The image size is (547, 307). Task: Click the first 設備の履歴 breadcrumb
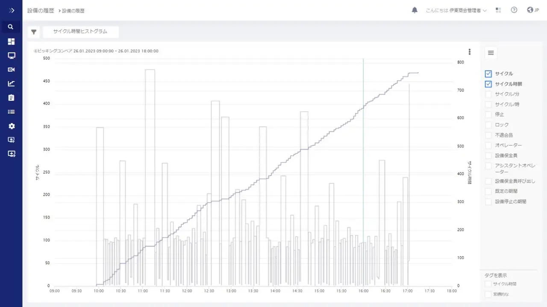point(41,11)
